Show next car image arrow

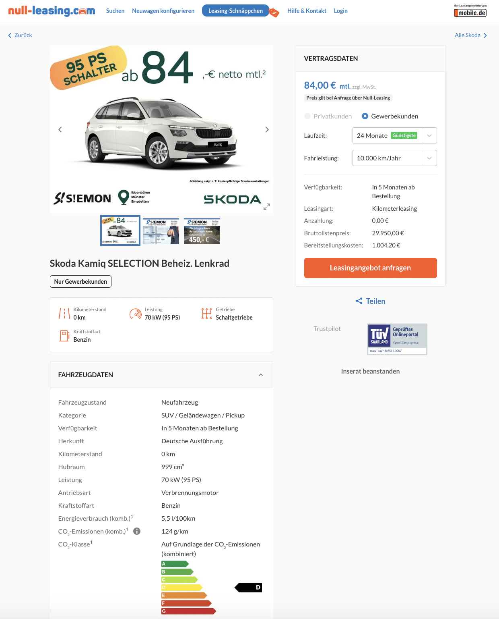(x=267, y=129)
